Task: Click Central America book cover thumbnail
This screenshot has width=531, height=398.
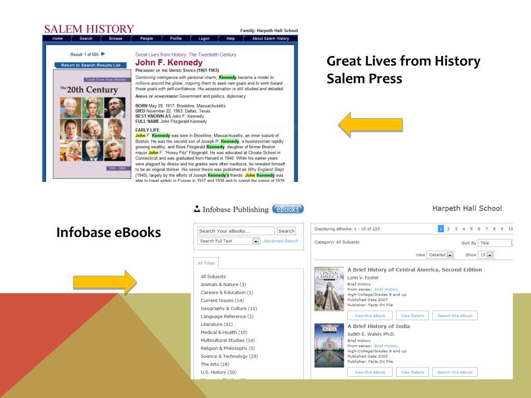Action: click(x=329, y=289)
